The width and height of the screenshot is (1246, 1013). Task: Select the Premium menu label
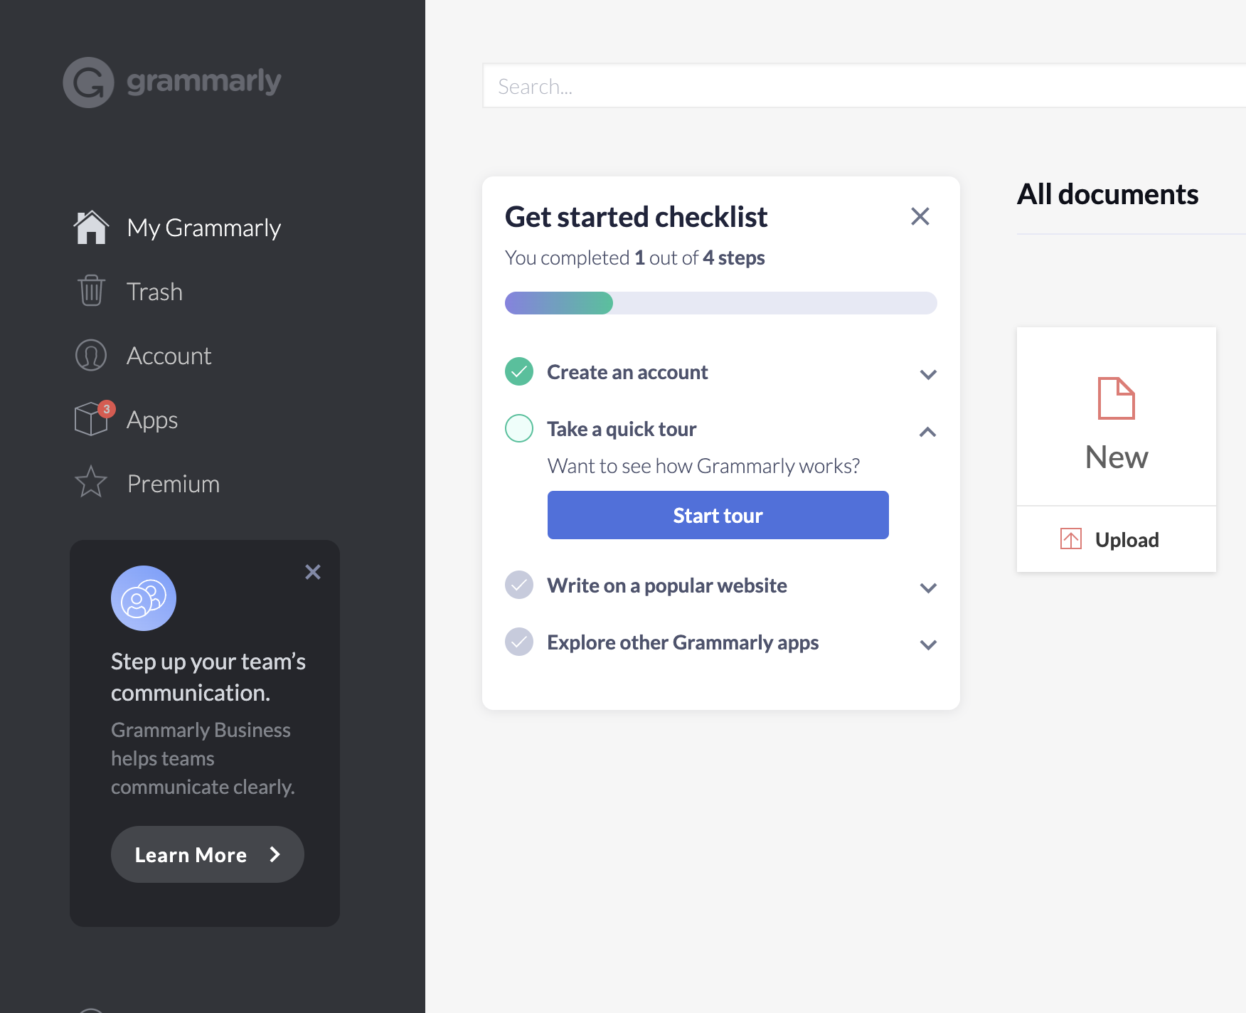[174, 484]
